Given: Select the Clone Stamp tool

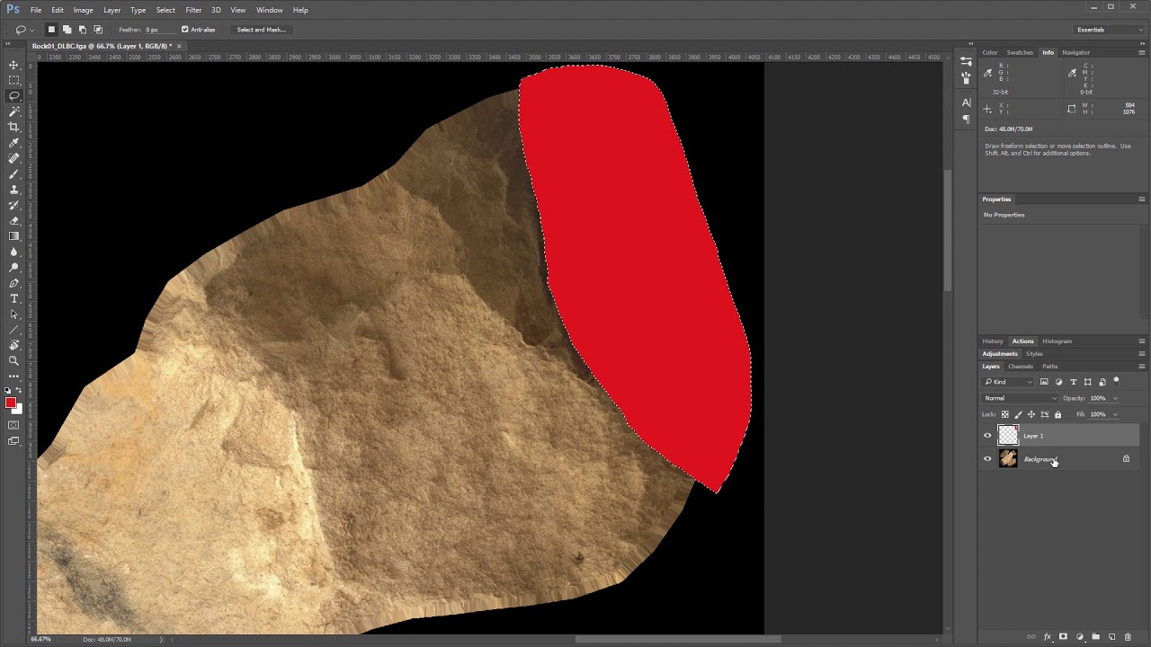Looking at the screenshot, I should pyautogui.click(x=13, y=190).
